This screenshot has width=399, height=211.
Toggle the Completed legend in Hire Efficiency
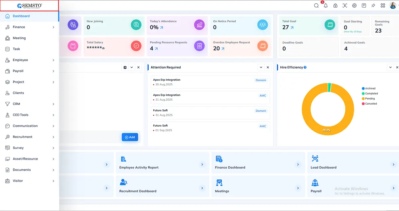point(371,94)
